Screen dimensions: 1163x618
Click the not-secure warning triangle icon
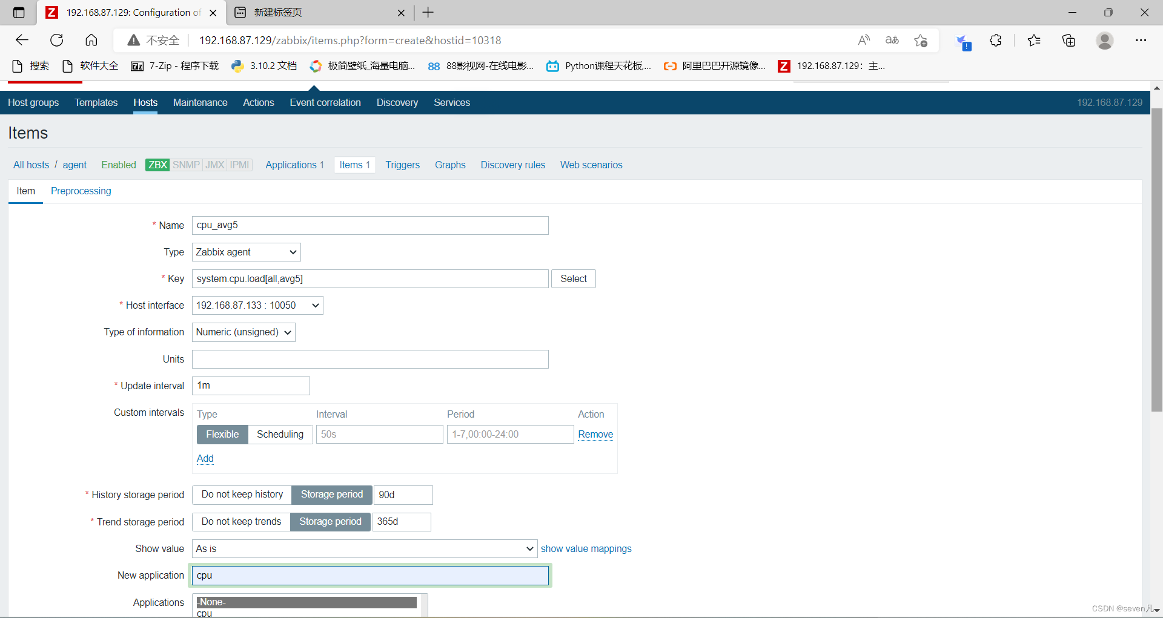[134, 41]
